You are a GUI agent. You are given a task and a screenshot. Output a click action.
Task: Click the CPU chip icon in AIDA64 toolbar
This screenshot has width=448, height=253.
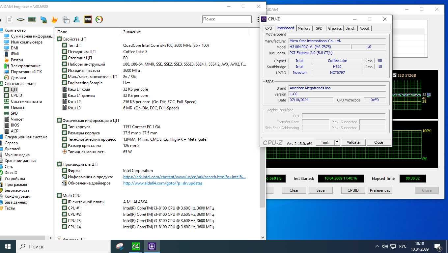(20, 19)
